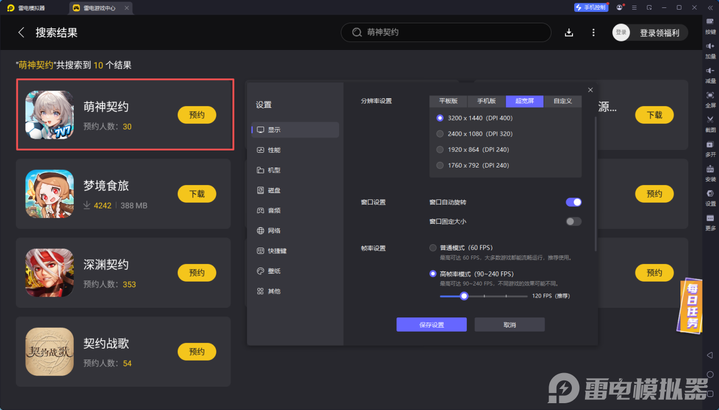Open the 音频 settings section

(295, 211)
